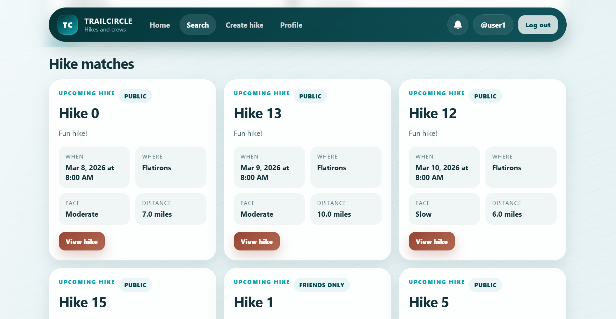The width and height of the screenshot is (616, 319).
Task: Click the UPCOMING HIKE label on Hike 1
Action: (262, 282)
